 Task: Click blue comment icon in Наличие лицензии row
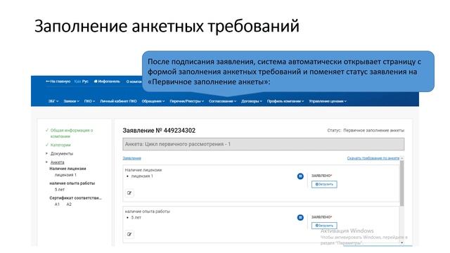(300, 176)
